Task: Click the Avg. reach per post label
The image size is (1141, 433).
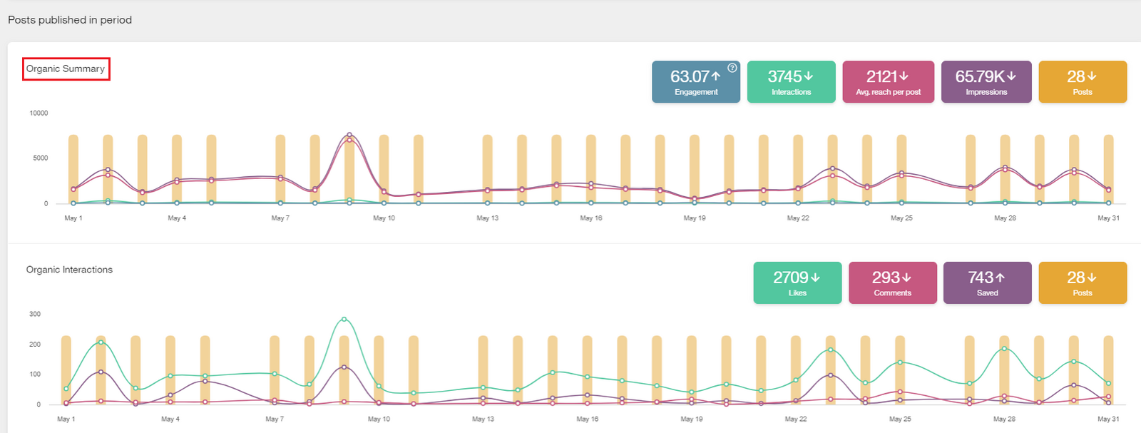Action: (x=888, y=92)
